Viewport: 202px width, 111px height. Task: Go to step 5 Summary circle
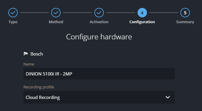coord(185,13)
